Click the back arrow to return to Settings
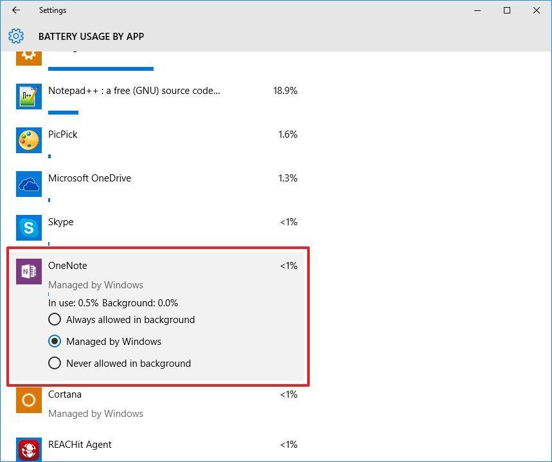The width and height of the screenshot is (552, 462). click(15, 10)
